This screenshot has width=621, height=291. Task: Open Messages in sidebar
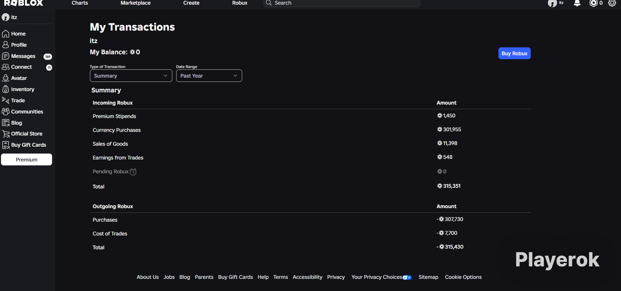[x=23, y=56]
